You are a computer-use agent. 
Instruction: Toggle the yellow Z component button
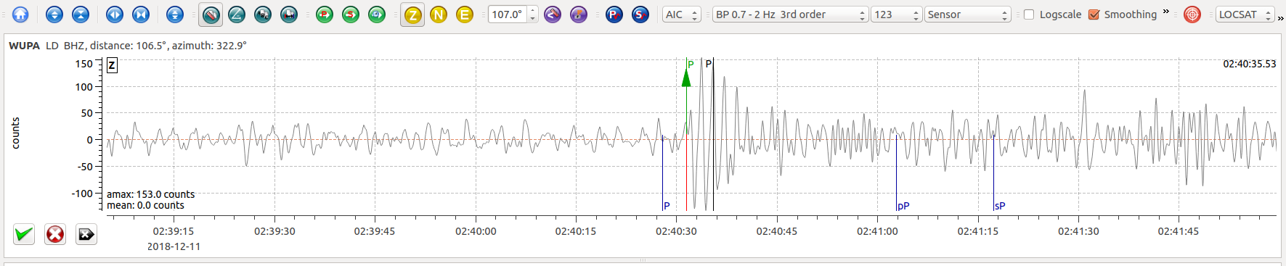click(412, 14)
